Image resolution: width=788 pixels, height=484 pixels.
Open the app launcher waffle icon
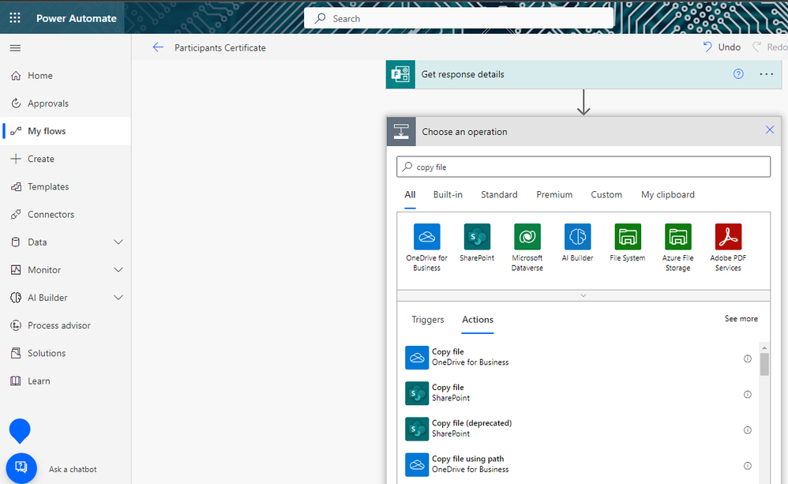15,18
